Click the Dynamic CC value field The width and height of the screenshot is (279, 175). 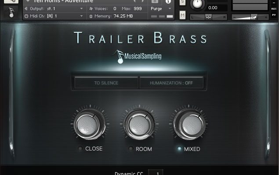click(157, 173)
